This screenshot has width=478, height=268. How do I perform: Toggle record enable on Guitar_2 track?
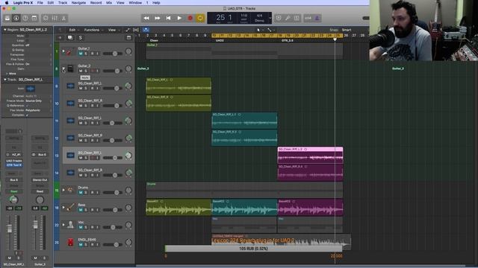click(x=92, y=71)
